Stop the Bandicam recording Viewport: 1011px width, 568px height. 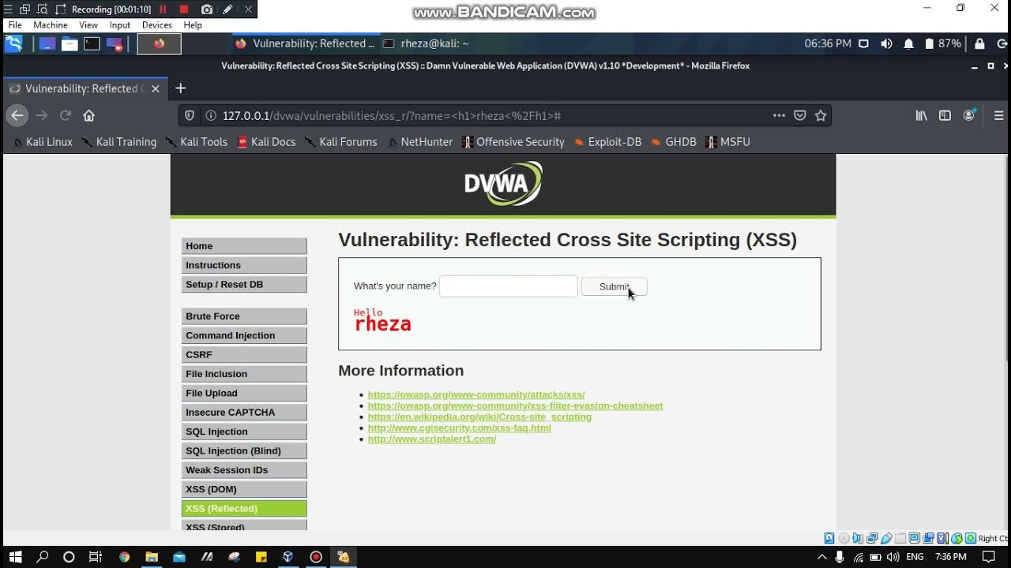184,9
